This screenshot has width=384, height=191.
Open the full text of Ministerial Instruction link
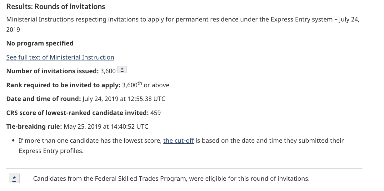pos(60,57)
